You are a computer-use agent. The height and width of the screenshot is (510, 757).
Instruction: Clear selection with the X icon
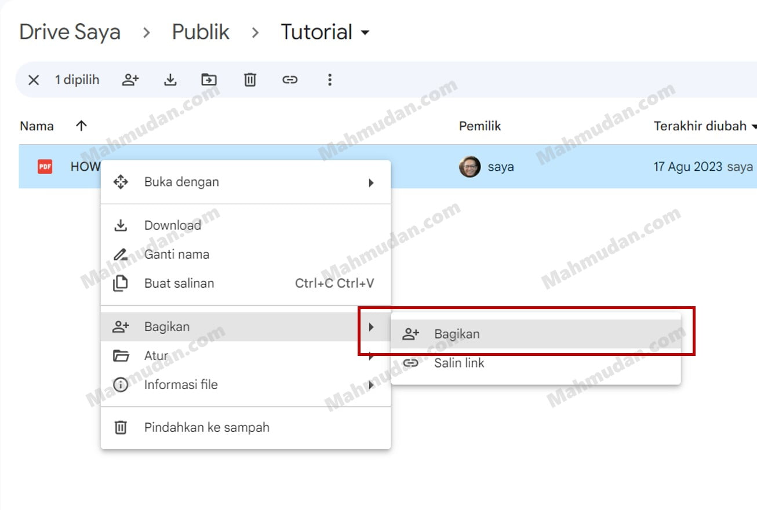tap(34, 80)
